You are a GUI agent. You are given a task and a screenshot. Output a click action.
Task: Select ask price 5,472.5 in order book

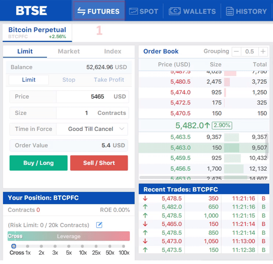pos(181,103)
